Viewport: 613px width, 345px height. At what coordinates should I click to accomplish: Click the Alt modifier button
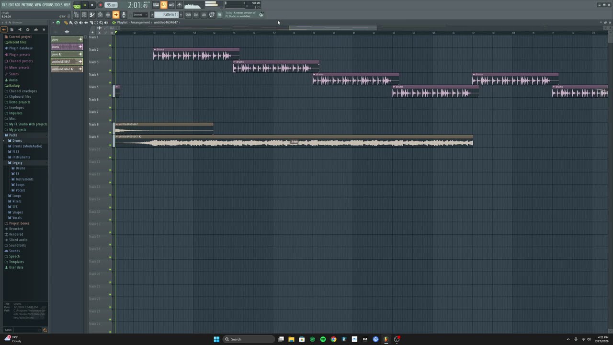(204, 15)
